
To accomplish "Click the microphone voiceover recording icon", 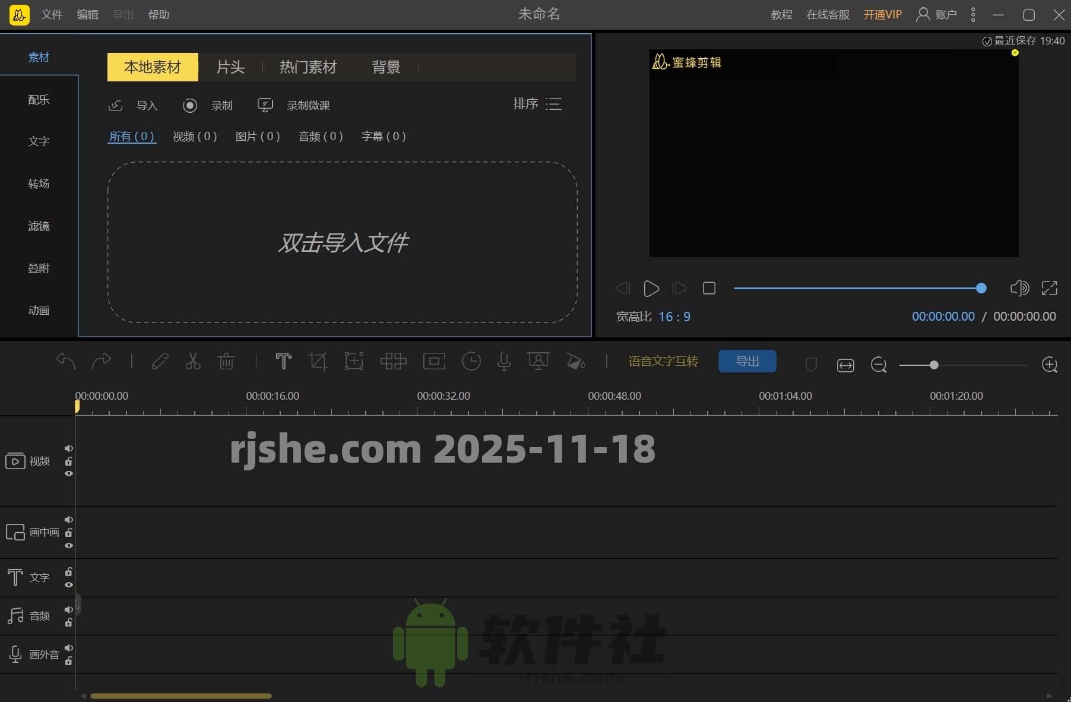I will [x=503, y=361].
